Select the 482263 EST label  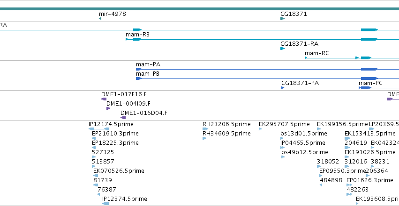pos(358,190)
